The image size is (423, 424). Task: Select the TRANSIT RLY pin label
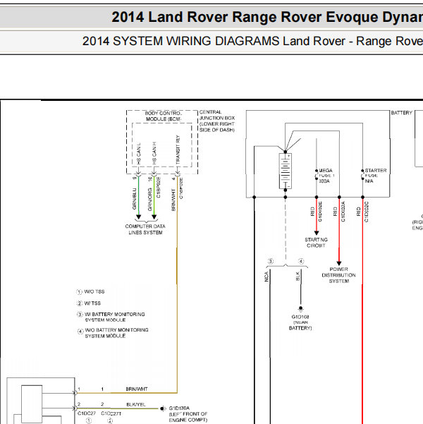coord(178,150)
